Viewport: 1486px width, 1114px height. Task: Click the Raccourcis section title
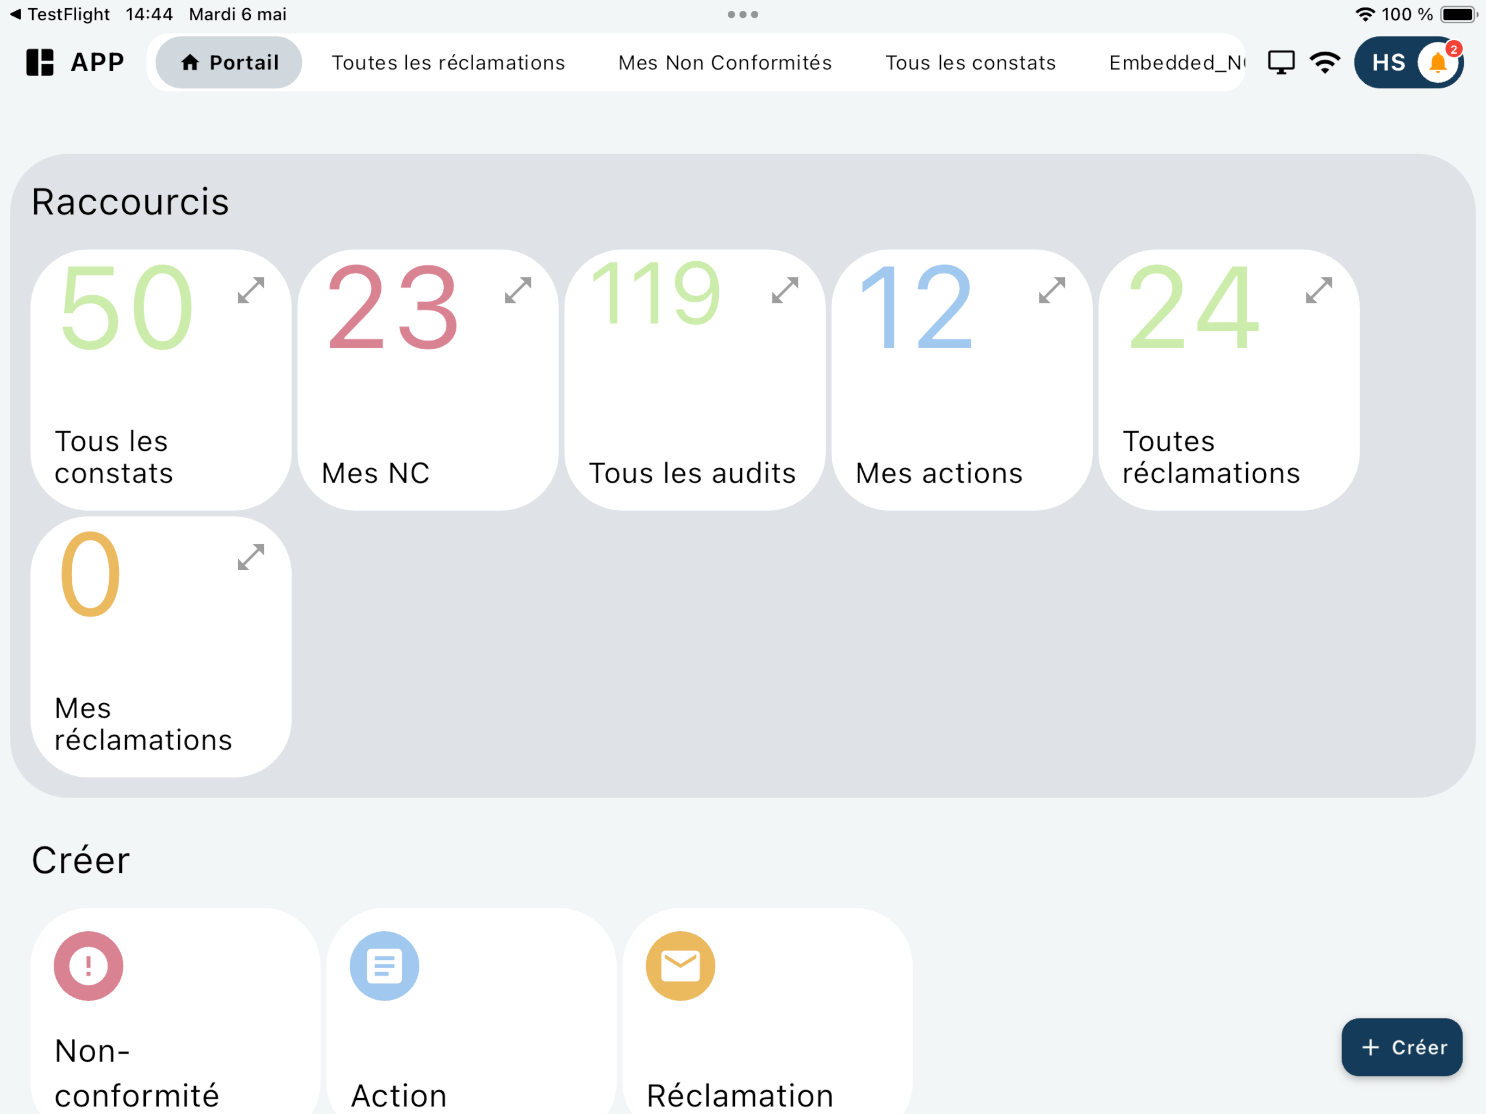[131, 202]
